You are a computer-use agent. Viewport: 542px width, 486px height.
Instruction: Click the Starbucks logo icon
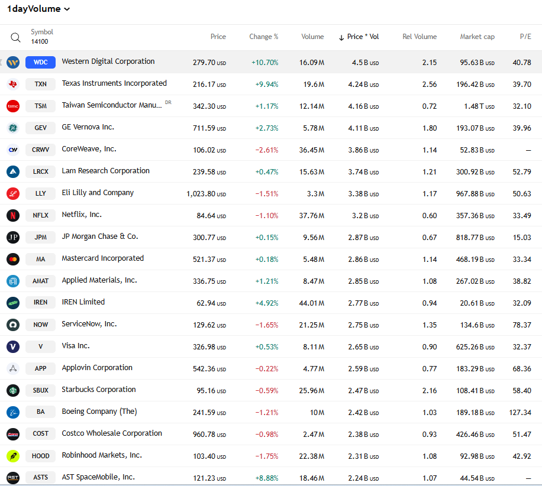(x=13, y=391)
